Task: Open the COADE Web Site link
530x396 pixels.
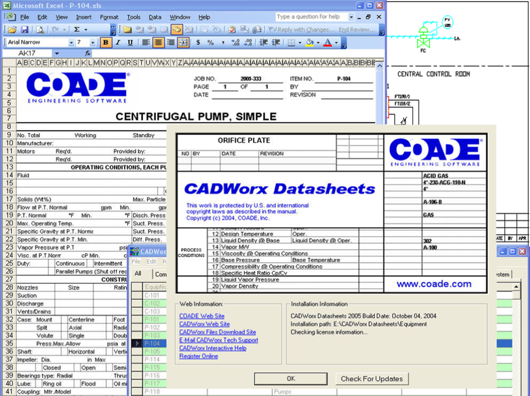Action: click(x=202, y=316)
